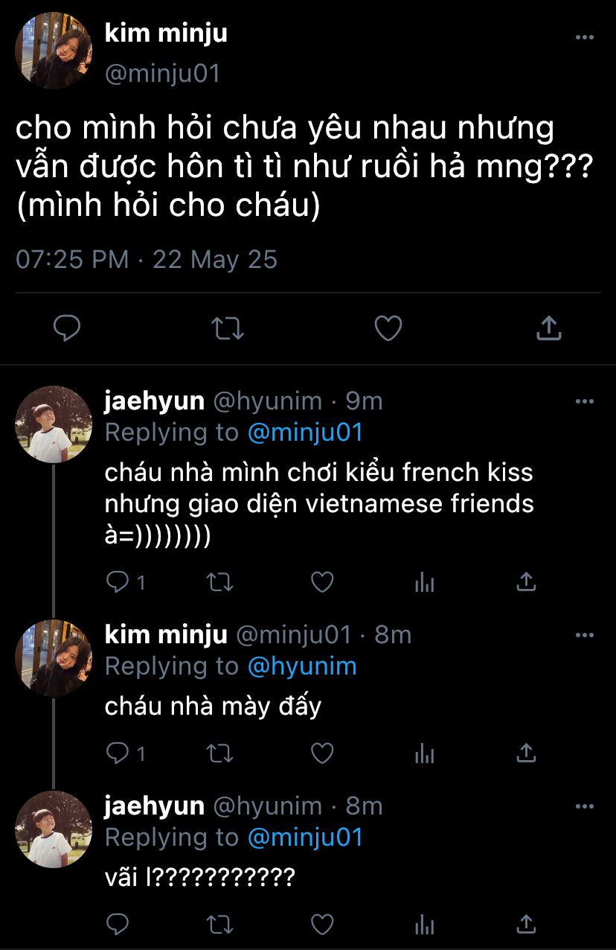This screenshot has width=616, height=950.
Task: Reply to kim minju's main tweet
Action: (x=67, y=328)
